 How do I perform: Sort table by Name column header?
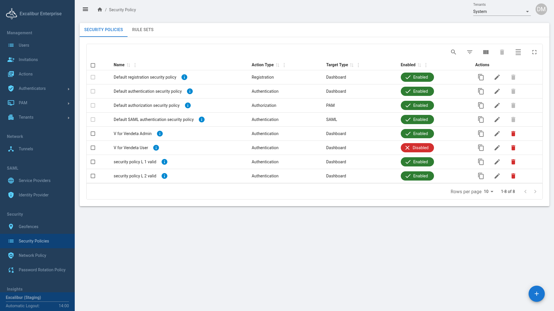click(x=119, y=65)
